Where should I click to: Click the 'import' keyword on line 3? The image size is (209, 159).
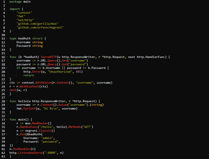point(15,9)
